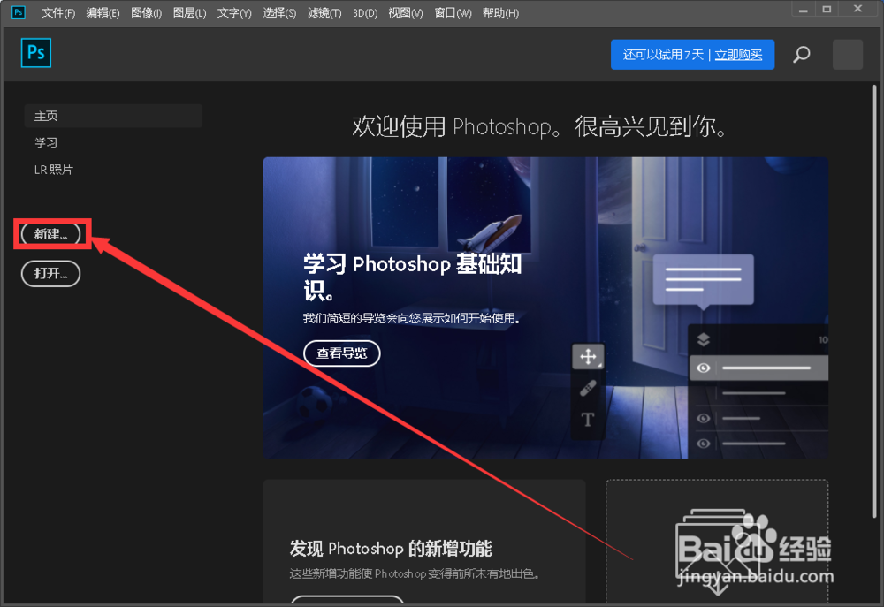Click the Type tool icon in the banner

point(588,420)
